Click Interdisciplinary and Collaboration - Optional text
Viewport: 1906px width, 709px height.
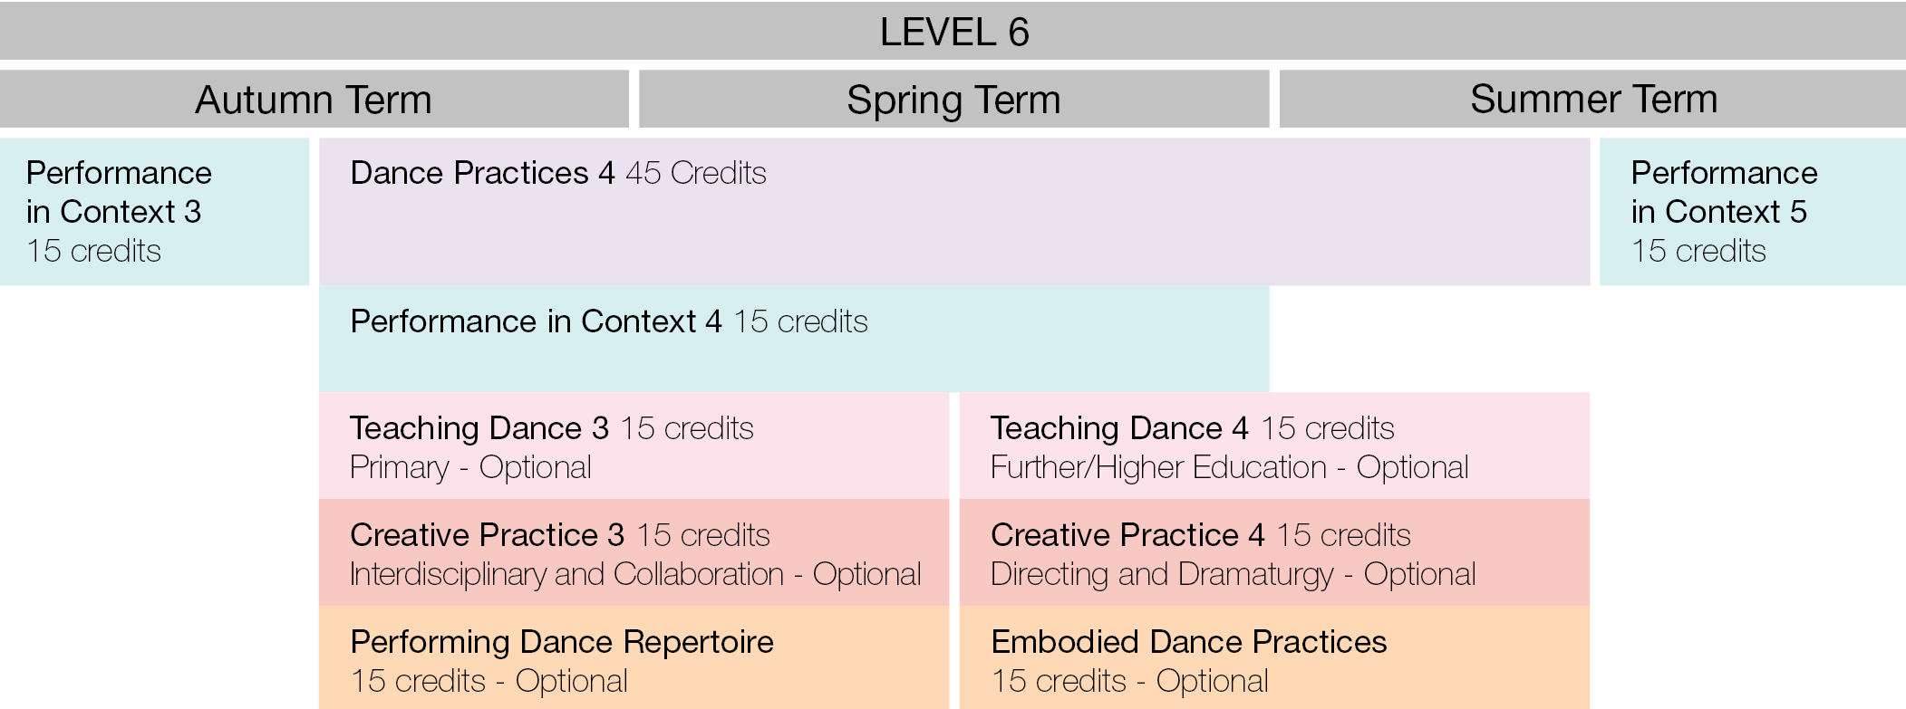[x=634, y=575]
